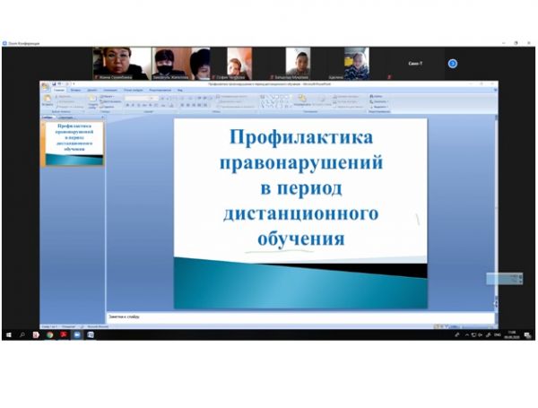The image size is (538, 408).
Task: Click the blue next-page arrow in Zoom gallery
Action: pyautogui.click(x=453, y=64)
